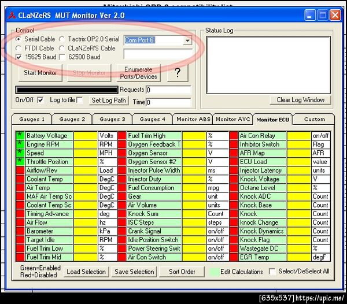Enable the red AFR Map indicator
The width and height of the screenshot is (347, 304).
point(234,153)
